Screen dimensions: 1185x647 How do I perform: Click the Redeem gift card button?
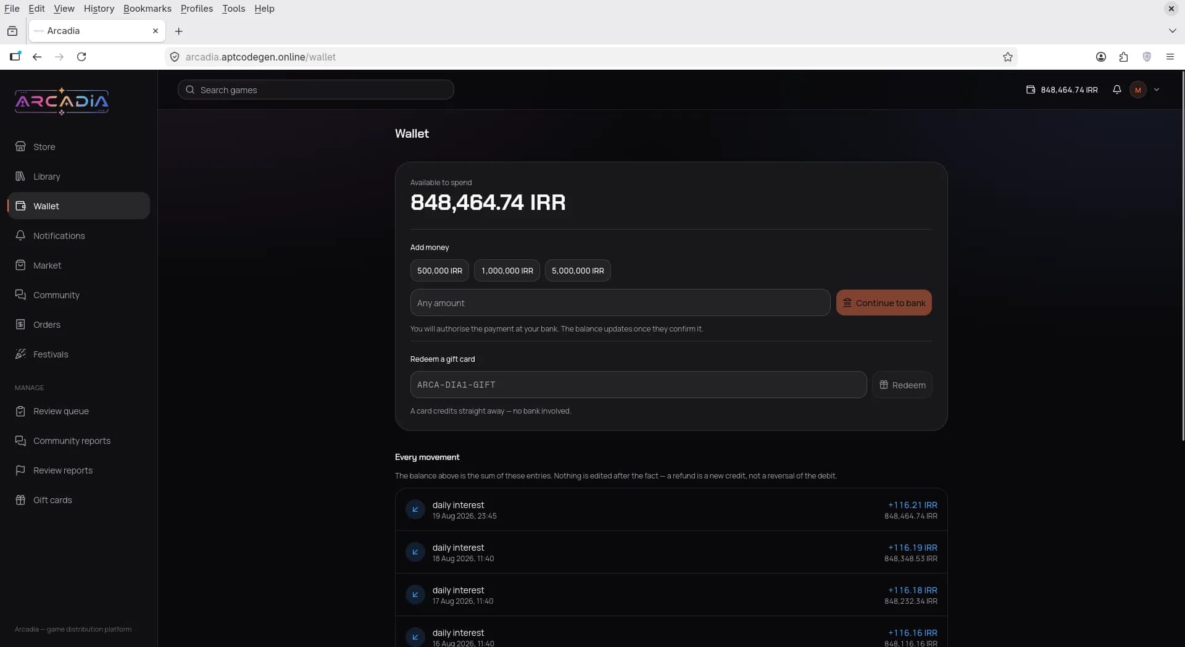[902, 385]
